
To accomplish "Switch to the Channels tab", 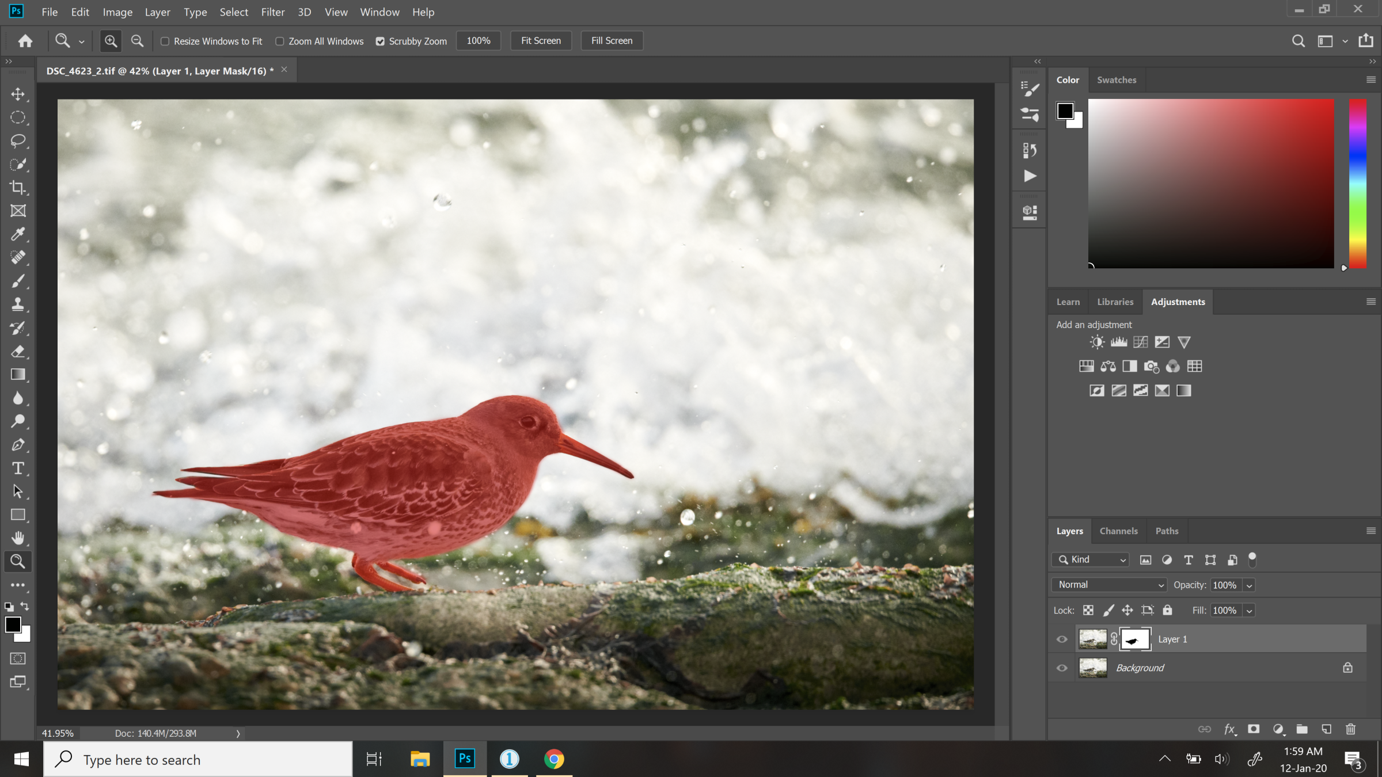I will pyautogui.click(x=1118, y=531).
